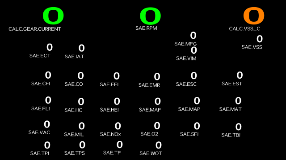Tap the SAE.MAP pressure readout
The width and height of the screenshot is (286, 160).
(x=197, y=101)
